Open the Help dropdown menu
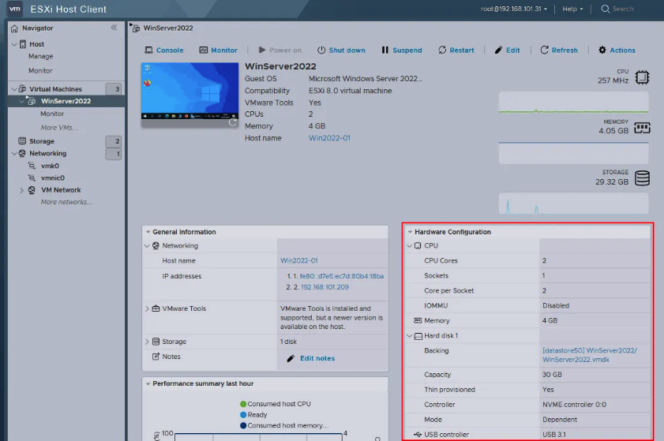This screenshot has height=441, width=664. click(x=572, y=9)
